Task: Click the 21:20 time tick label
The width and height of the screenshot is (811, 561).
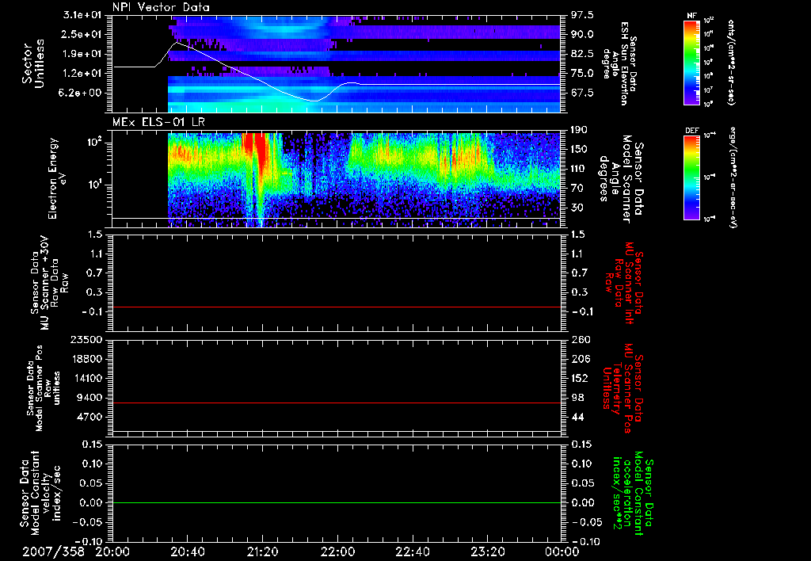Action: coord(262,551)
